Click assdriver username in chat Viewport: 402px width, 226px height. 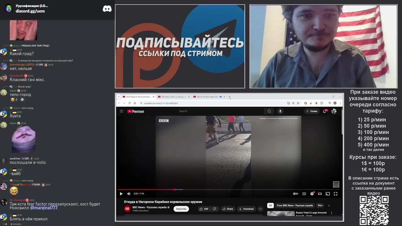coord(15,159)
